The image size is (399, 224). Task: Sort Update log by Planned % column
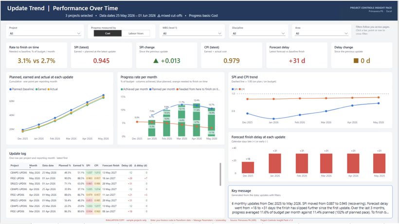tap(65, 165)
